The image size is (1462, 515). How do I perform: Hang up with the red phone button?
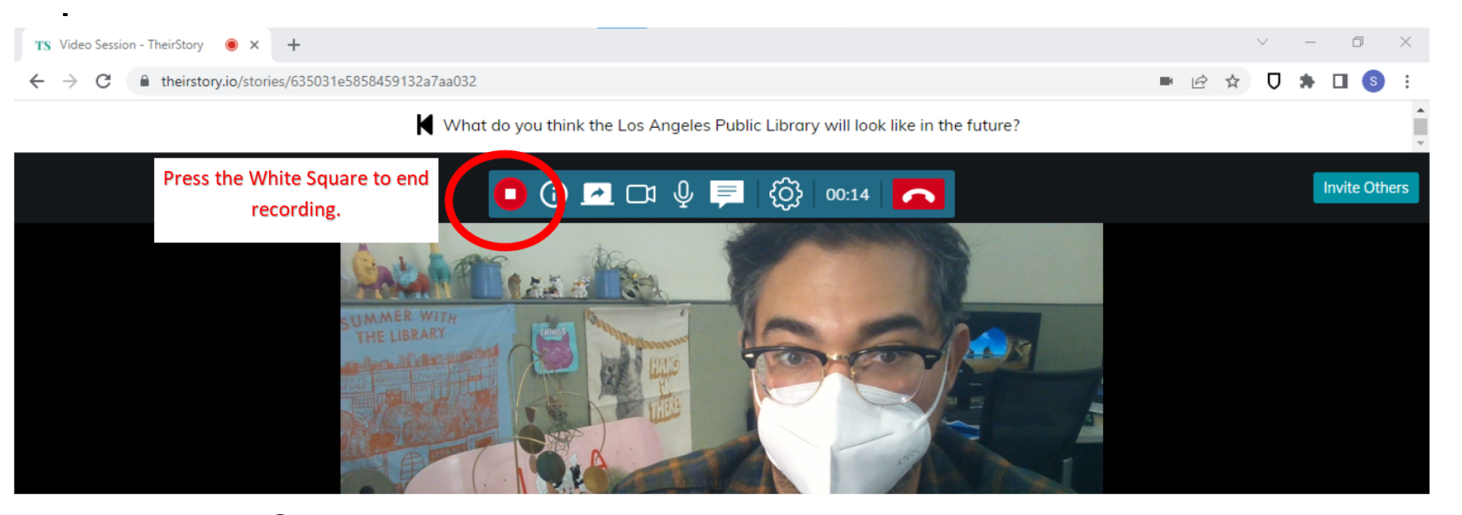click(918, 195)
